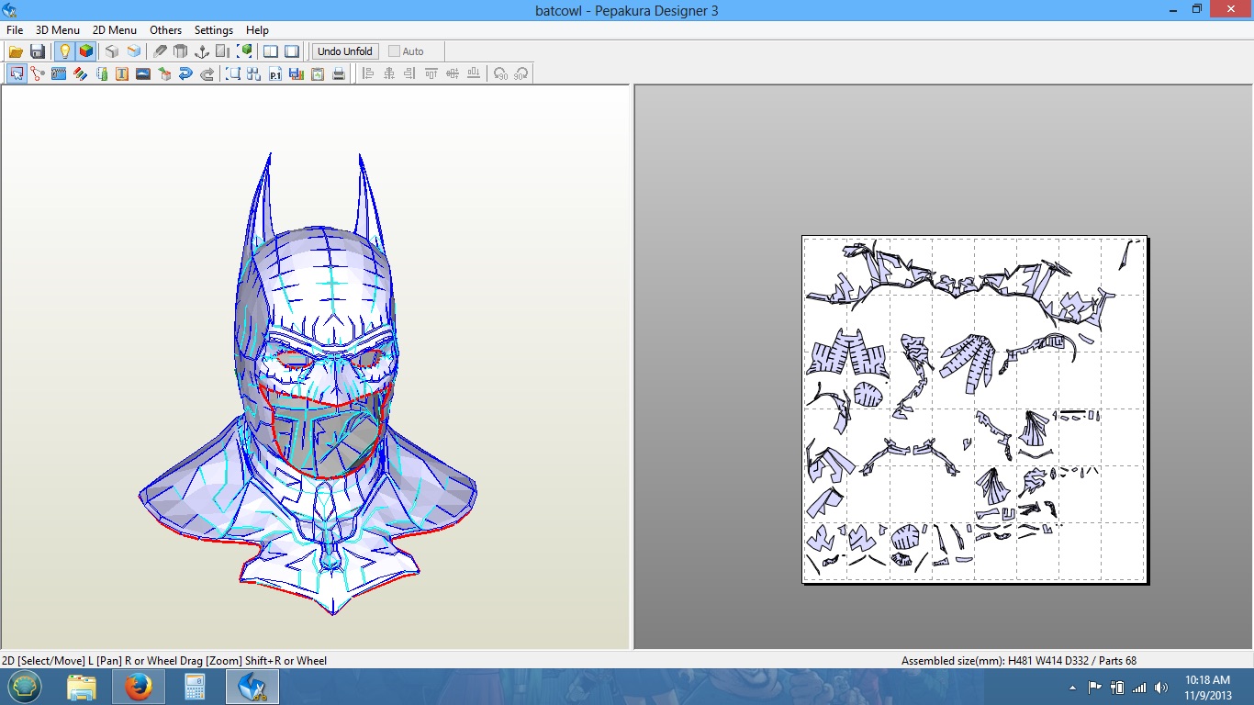Click the green cube in frame icon

[x=245, y=51]
